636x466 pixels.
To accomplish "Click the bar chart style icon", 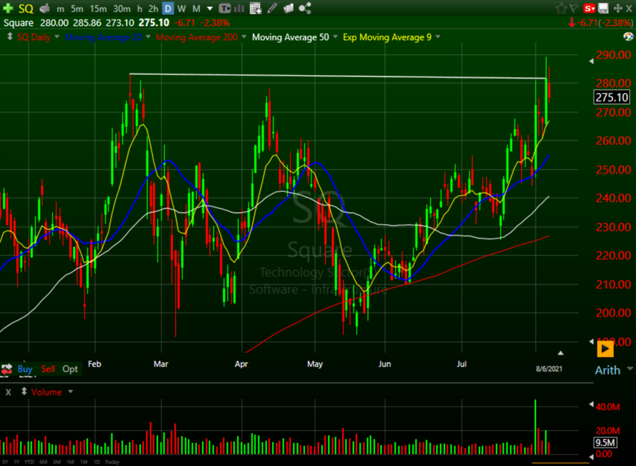I will (239, 8).
